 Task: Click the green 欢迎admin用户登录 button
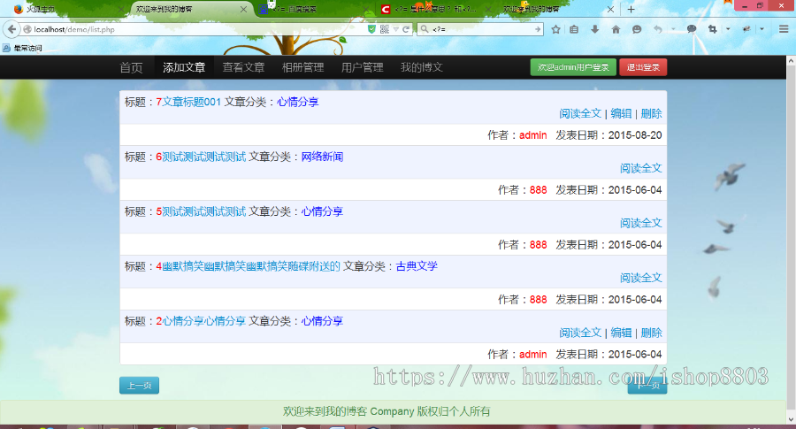[573, 67]
